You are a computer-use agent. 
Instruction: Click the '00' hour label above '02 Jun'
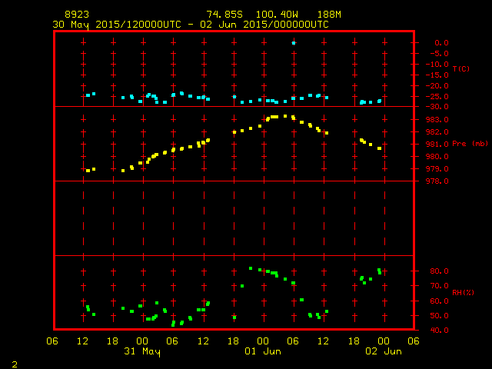tap(384, 341)
